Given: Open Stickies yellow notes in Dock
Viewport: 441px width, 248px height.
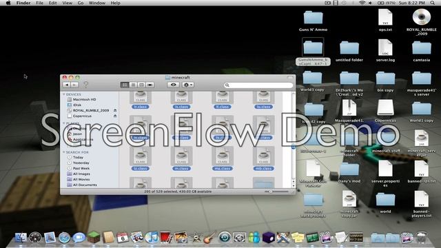Looking at the screenshot, I should 298,238.
